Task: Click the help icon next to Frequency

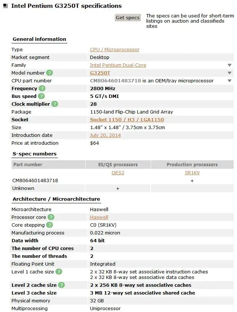Action: [42, 89]
